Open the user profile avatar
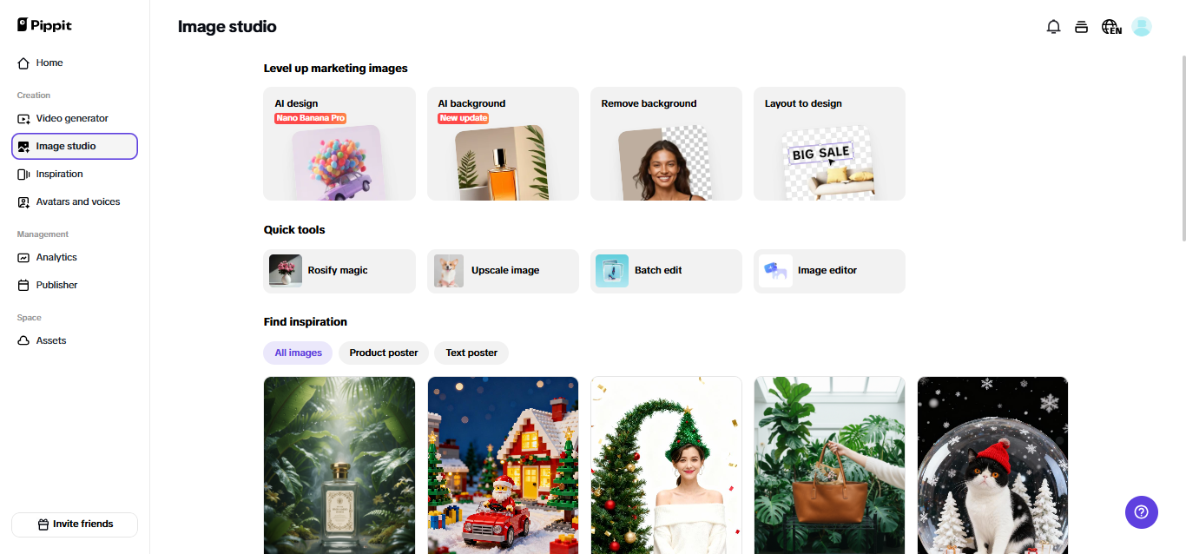1186x554 pixels. (x=1142, y=27)
